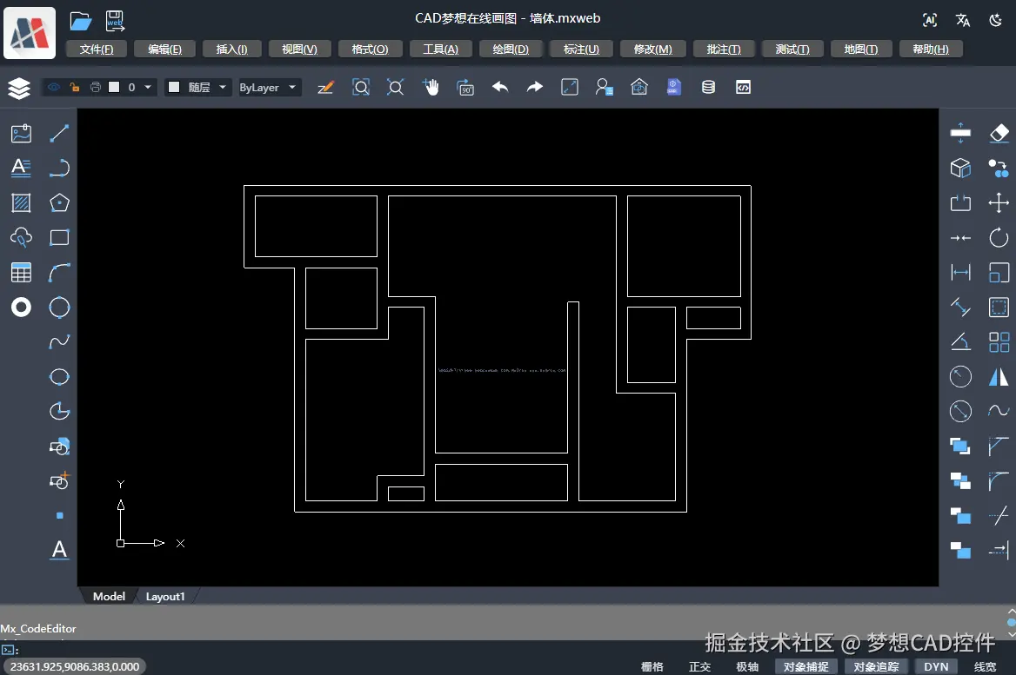Select the Rotate tool
This screenshot has width=1016, height=675.
999,237
